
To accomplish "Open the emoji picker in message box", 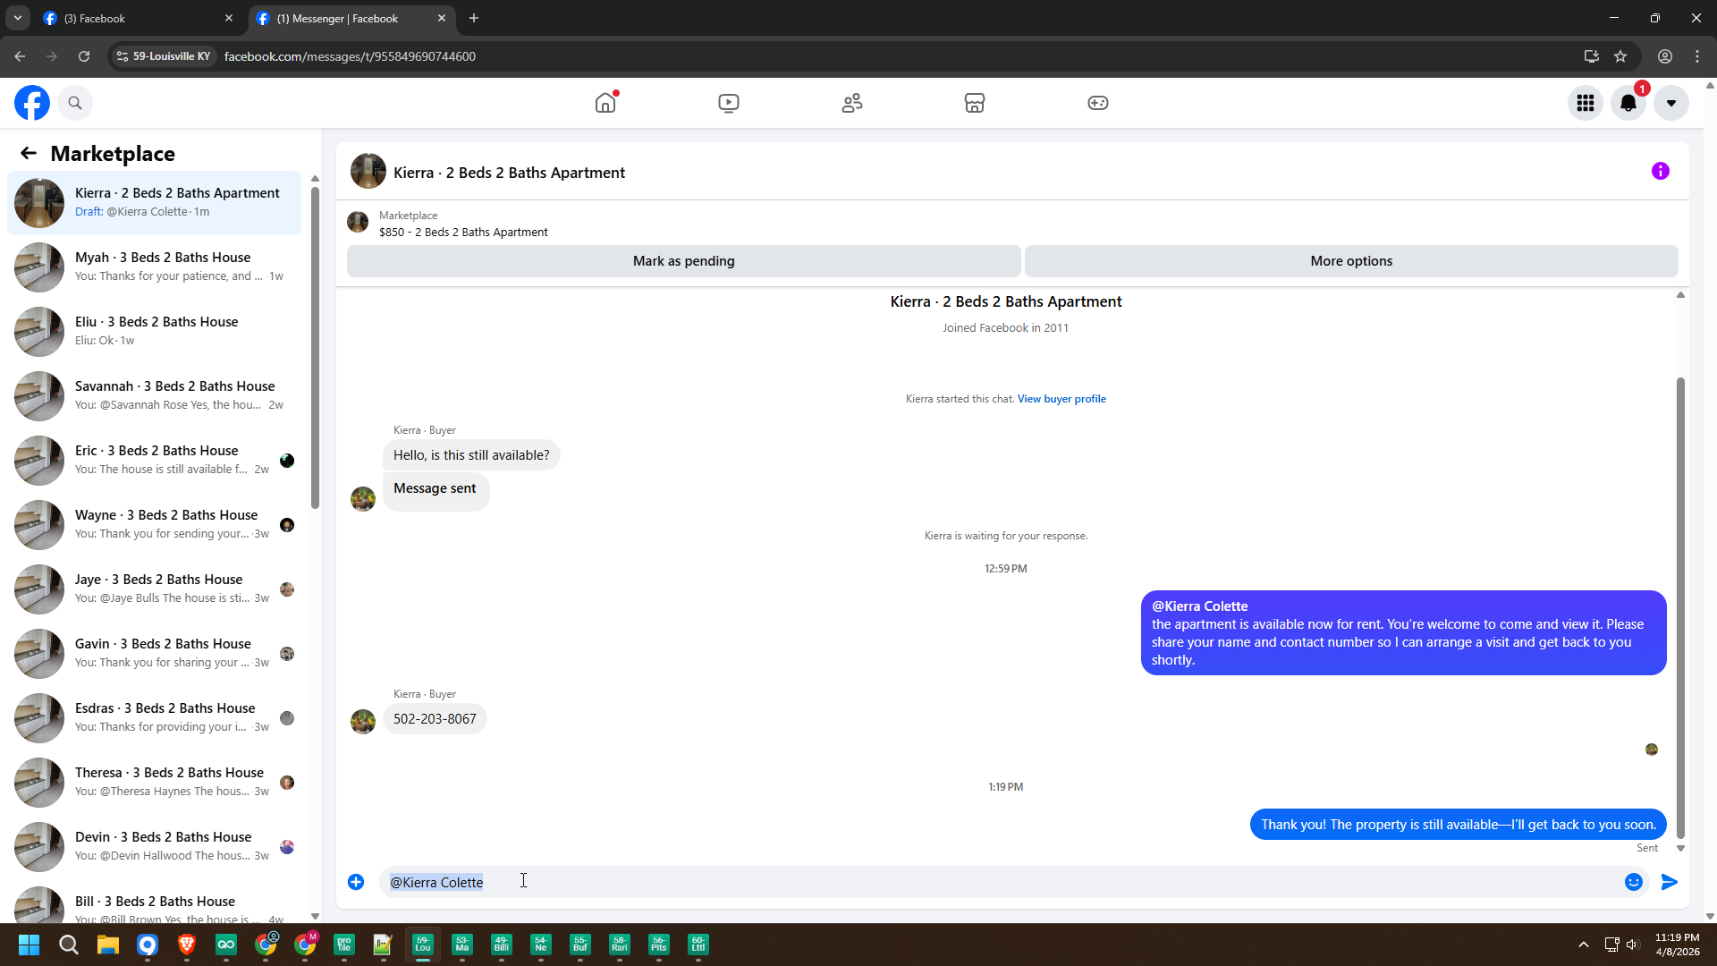I will (1634, 882).
